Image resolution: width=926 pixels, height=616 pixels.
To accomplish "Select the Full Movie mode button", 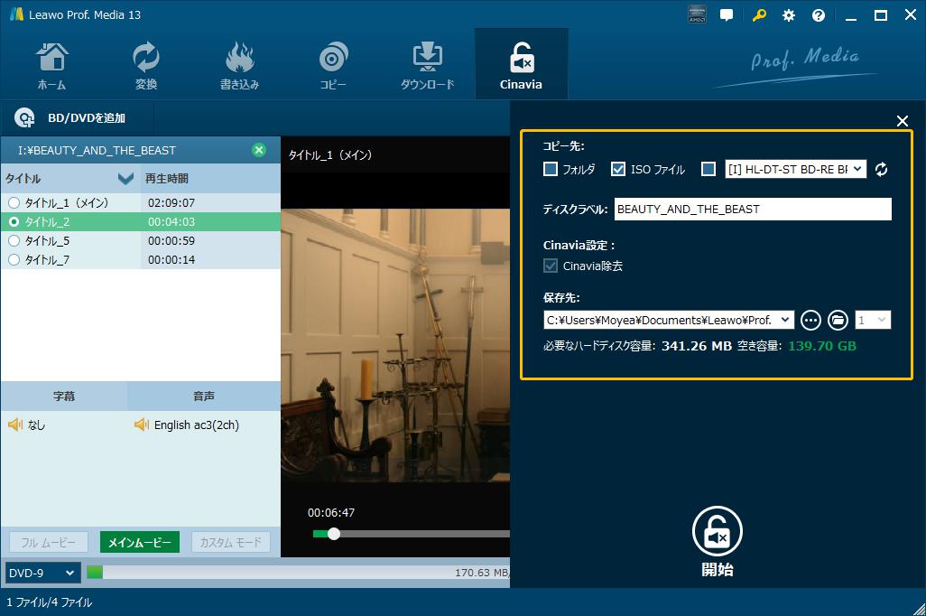I will pos(49,542).
